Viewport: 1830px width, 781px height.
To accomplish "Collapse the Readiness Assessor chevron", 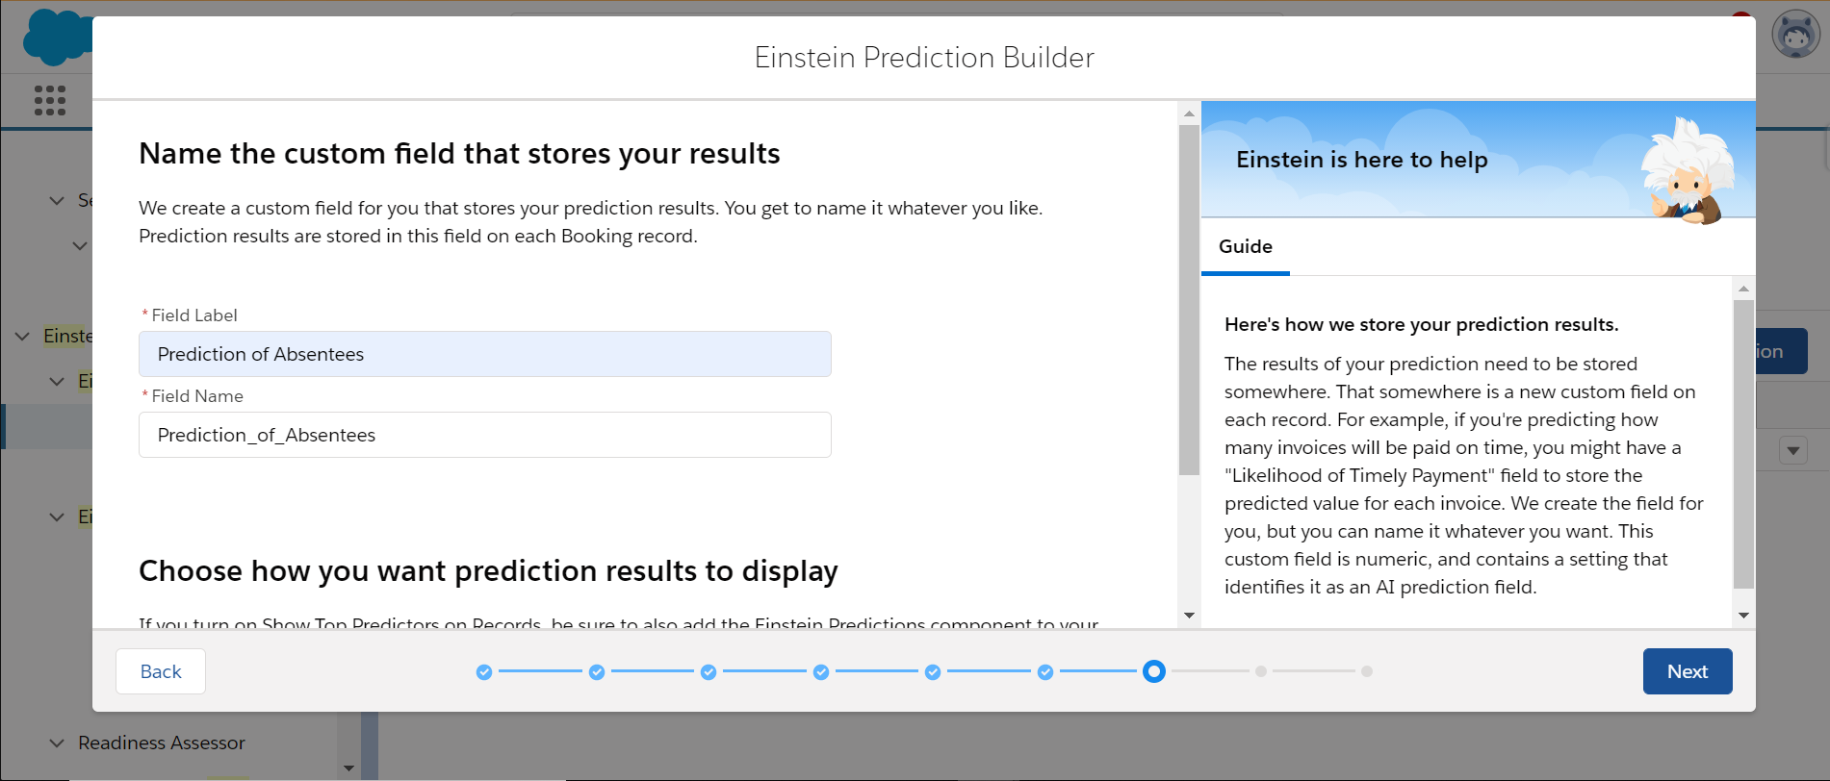I will tap(57, 743).
